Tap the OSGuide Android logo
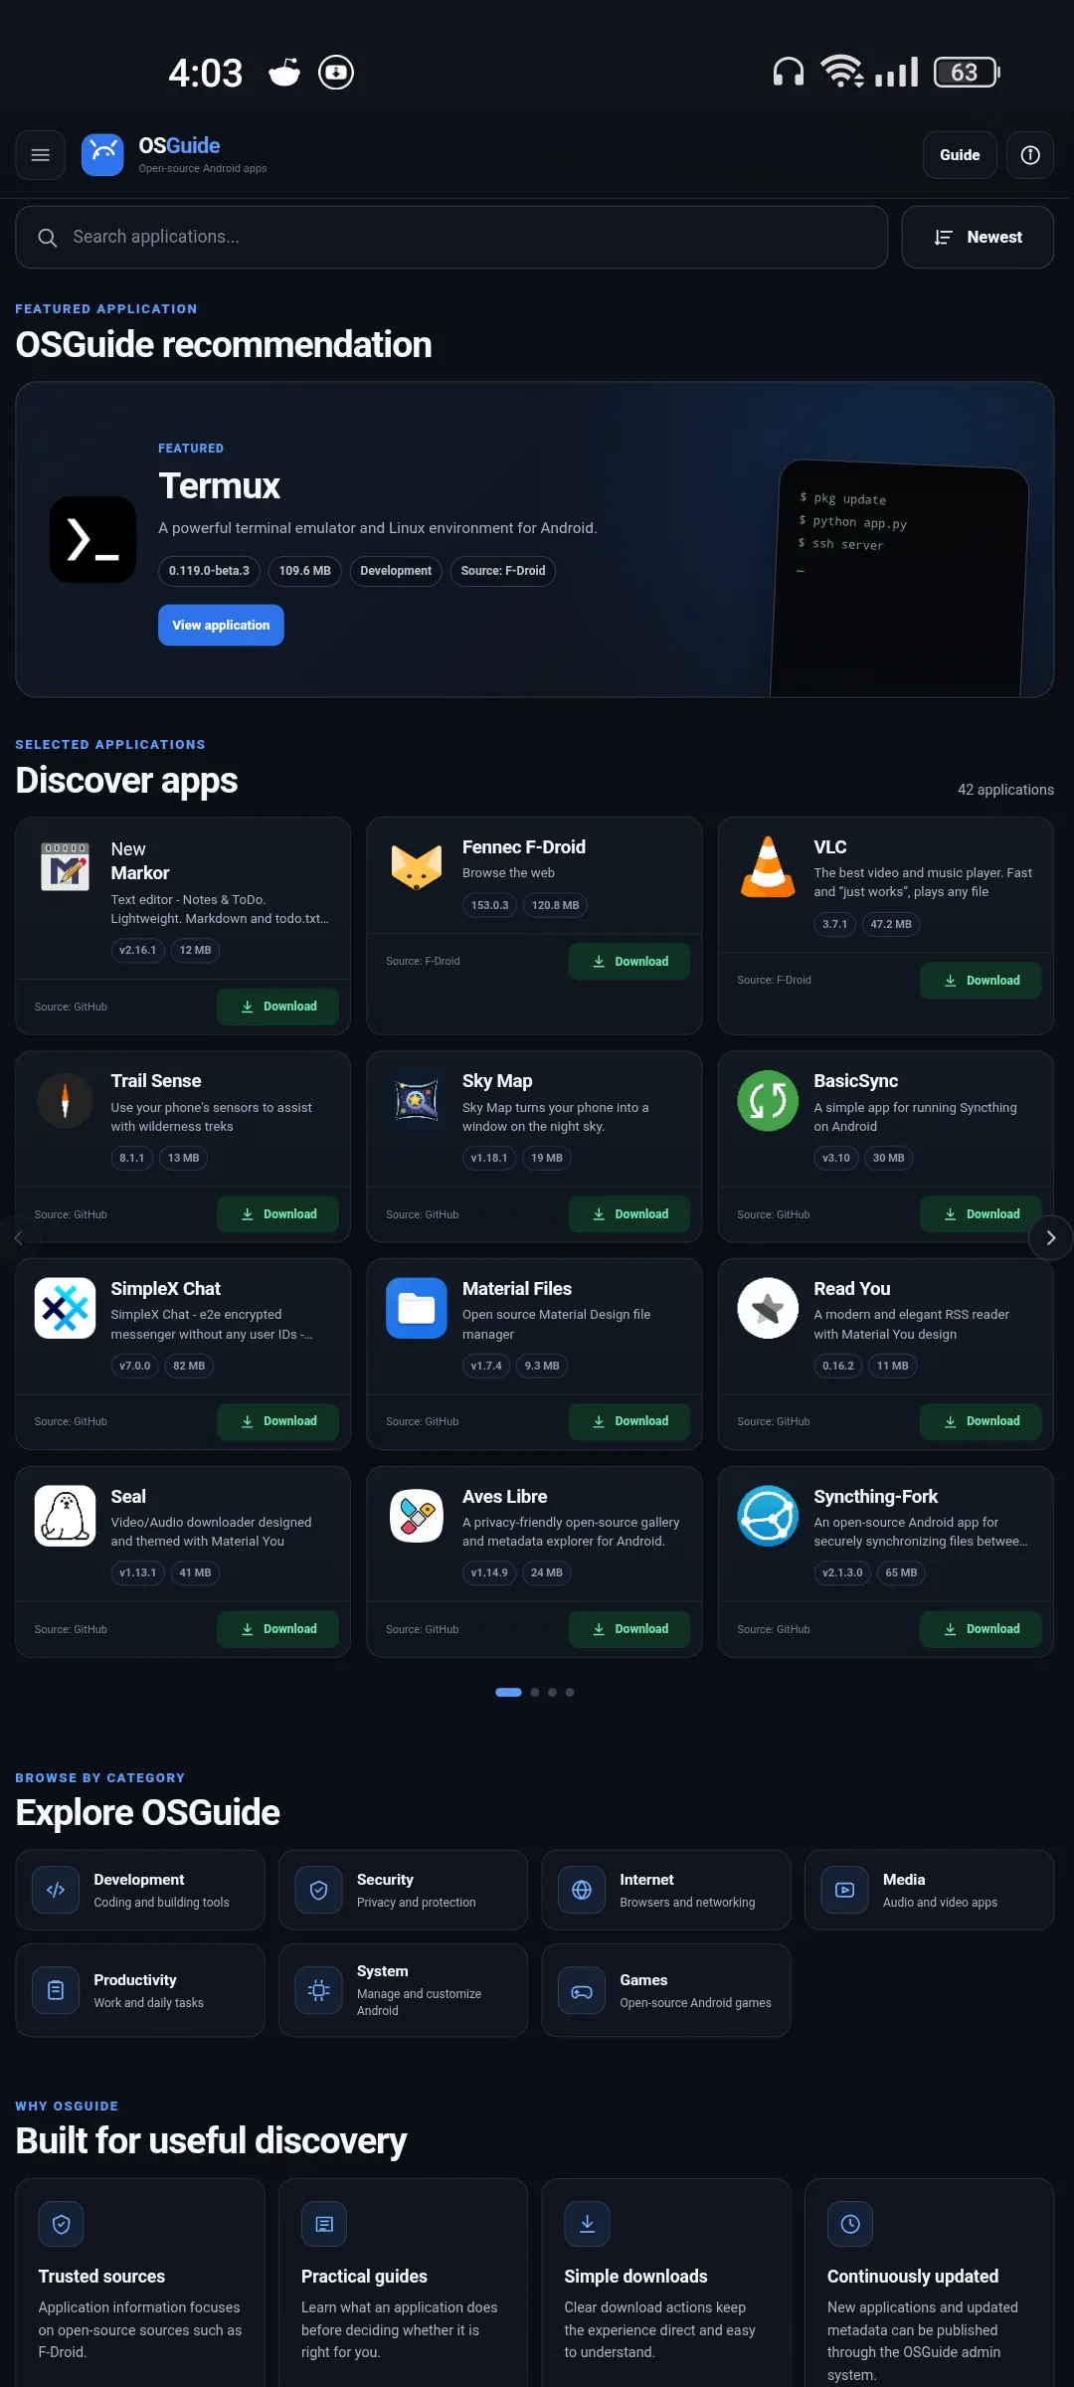Viewport: 1074px width, 2387px height. [x=102, y=155]
